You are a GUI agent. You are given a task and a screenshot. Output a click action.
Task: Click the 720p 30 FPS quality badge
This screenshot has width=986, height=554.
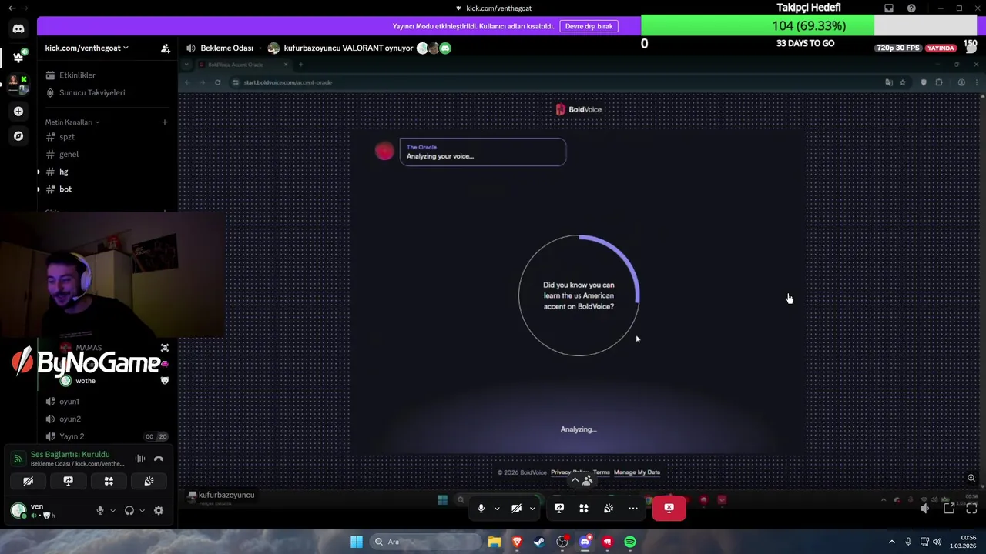[897, 48]
